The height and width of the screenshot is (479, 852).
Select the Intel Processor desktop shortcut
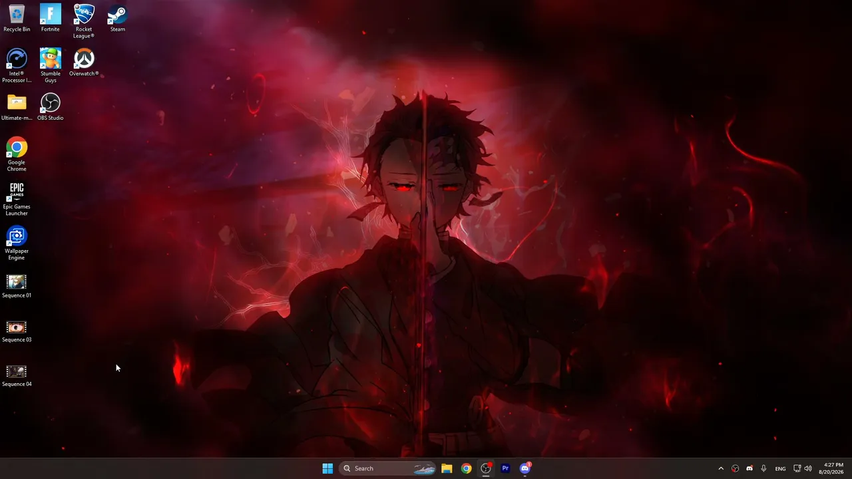[x=17, y=66]
